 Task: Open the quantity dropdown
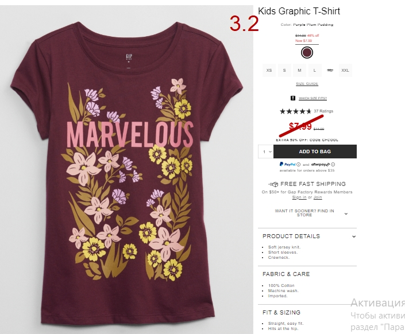266,152
